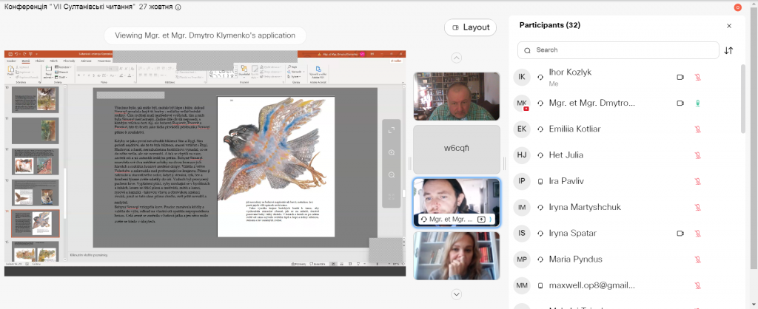Open the Layout options button
The image size is (758, 309).
pos(470,27)
